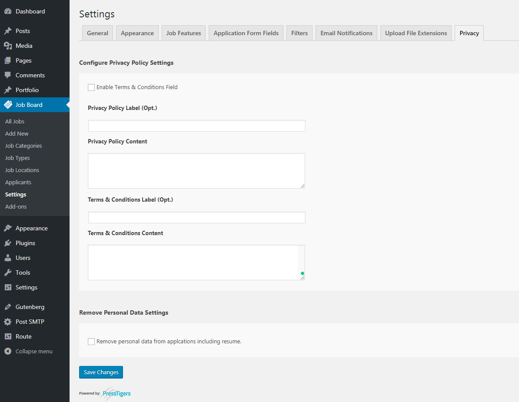The height and width of the screenshot is (402, 519).
Task: Open the PressTigers logo link
Action: pos(116,393)
